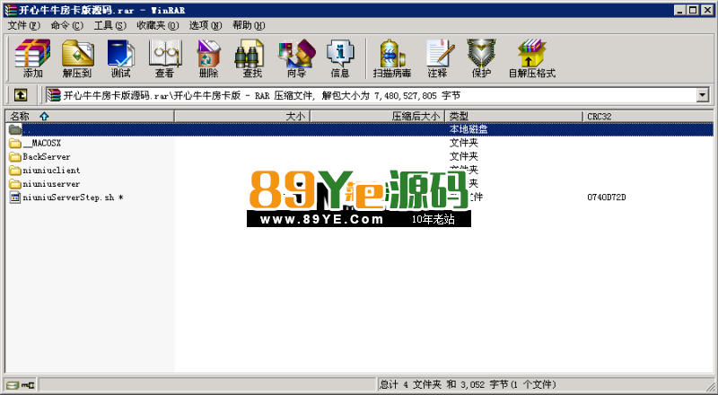Sort by Type (类型) column header
Image resolution: width=718 pixels, height=395 pixels.
tap(514, 117)
